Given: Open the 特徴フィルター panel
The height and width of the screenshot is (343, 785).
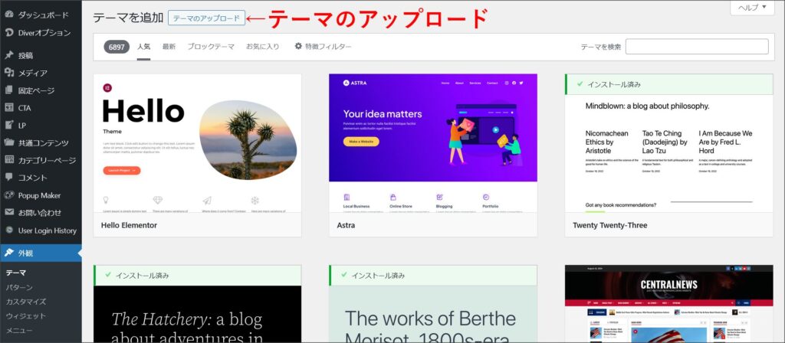Looking at the screenshot, I should pyautogui.click(x=323, y=47).
